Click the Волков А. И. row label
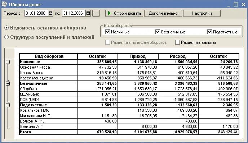The width and height of the screenshot is (248, 143). click(32, 121)
